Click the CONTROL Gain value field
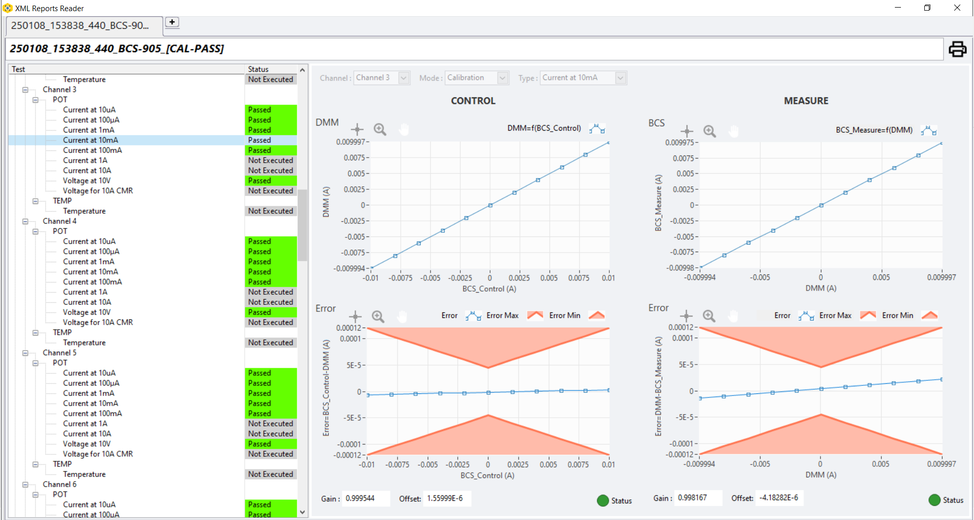Viewport: 974px width, 520px height. pyautogui.click(x=366, y=498)
